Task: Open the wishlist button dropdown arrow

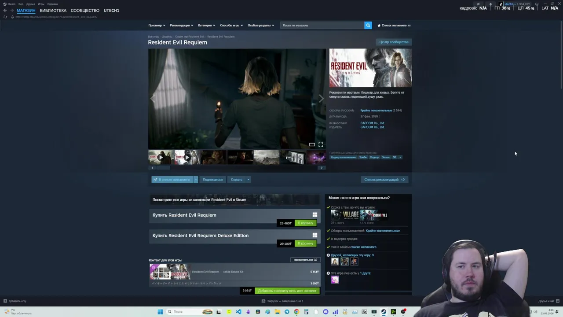Action: 196,180
